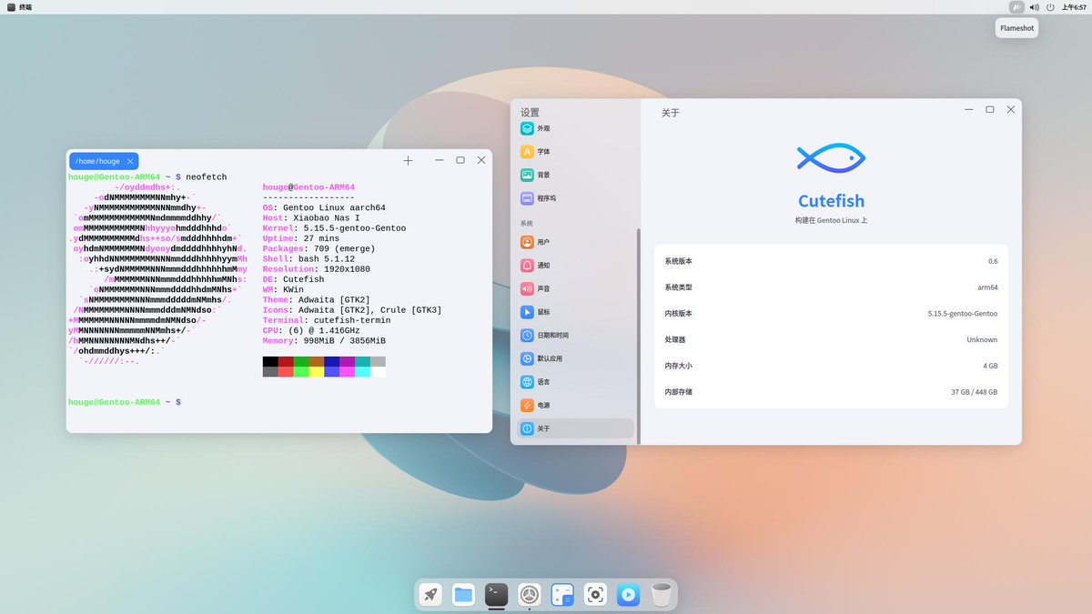Open the volume control in top panel
This screenshot has height=614, width=1092.
click(1035, 7)
